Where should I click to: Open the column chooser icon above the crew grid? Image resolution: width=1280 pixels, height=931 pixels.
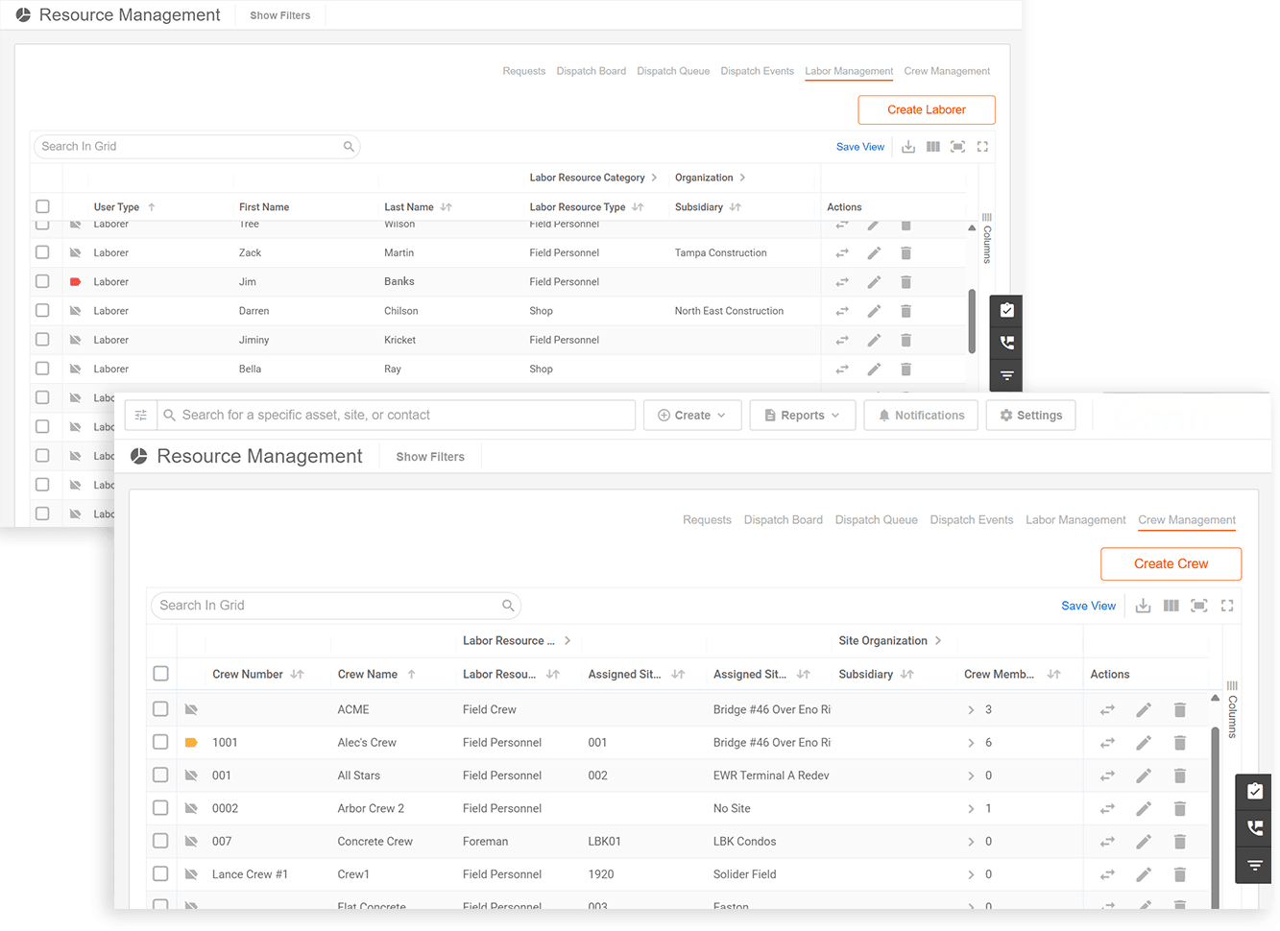point(1171,606)
